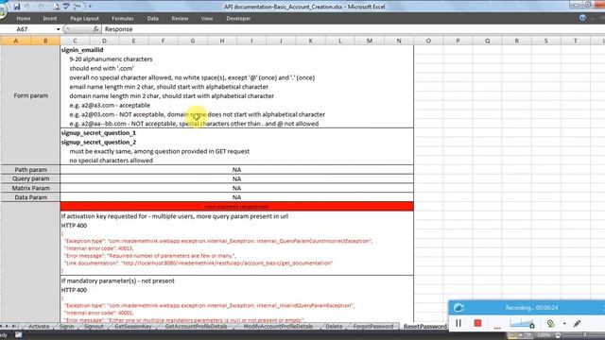Open the Signout sheet tab
The height and width of the screenshot is (340, 605).
click(x=94, y=327)
